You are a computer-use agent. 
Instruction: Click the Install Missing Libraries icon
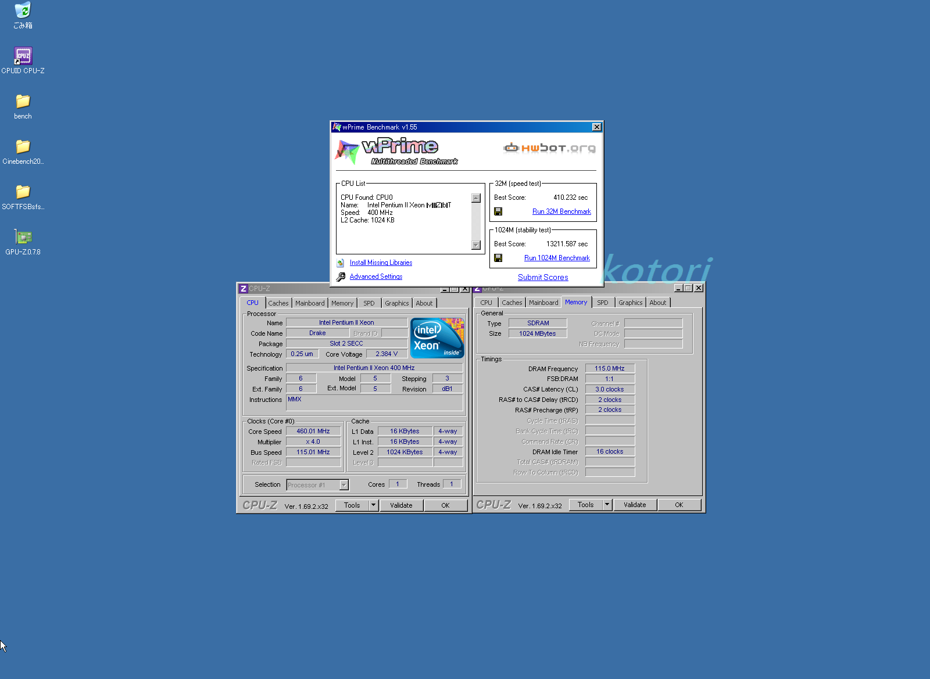point(341,263)
